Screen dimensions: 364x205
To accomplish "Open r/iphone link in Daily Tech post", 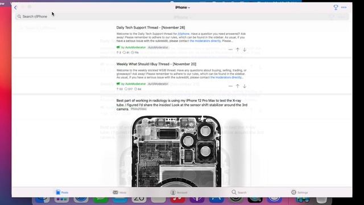I will click(x=183, y=34).
